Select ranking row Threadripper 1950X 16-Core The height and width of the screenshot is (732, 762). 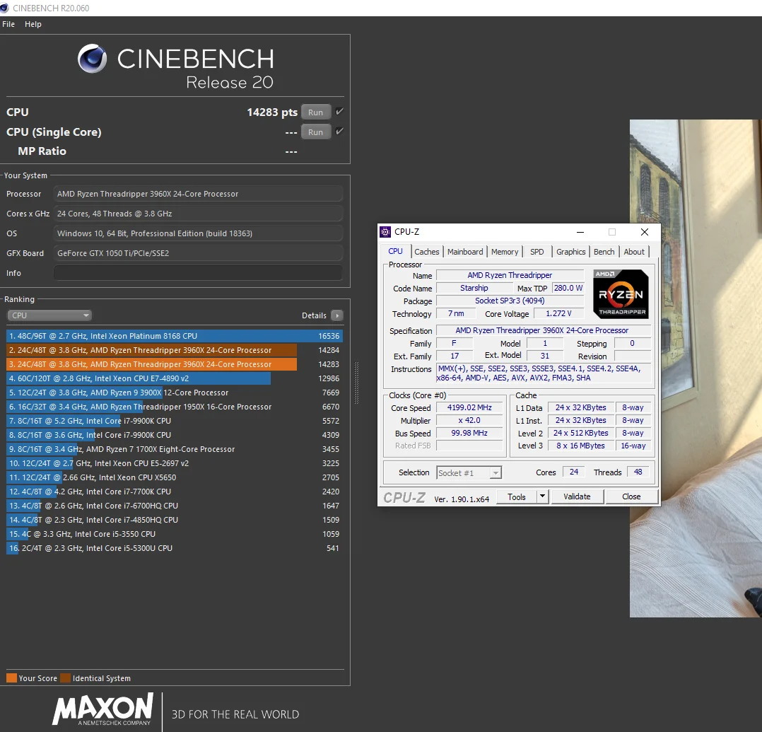tap(175, 407)
